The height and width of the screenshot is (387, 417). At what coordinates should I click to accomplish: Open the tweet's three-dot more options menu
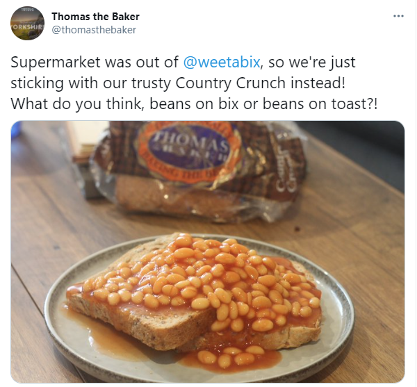[x=398, y=17]
